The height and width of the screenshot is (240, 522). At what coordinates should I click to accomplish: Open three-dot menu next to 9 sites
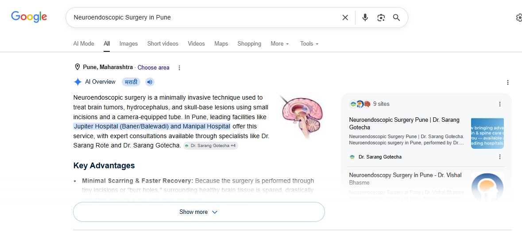[500, 104]
